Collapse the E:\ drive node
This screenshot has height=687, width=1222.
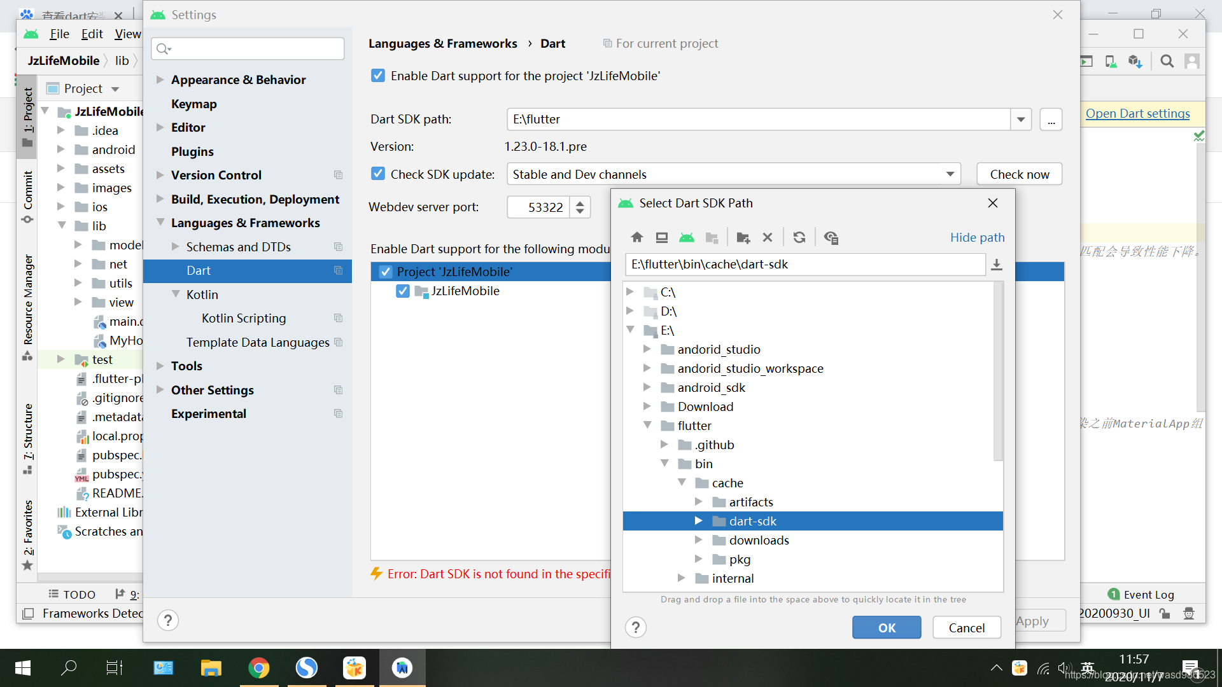[x=631, y=330]
